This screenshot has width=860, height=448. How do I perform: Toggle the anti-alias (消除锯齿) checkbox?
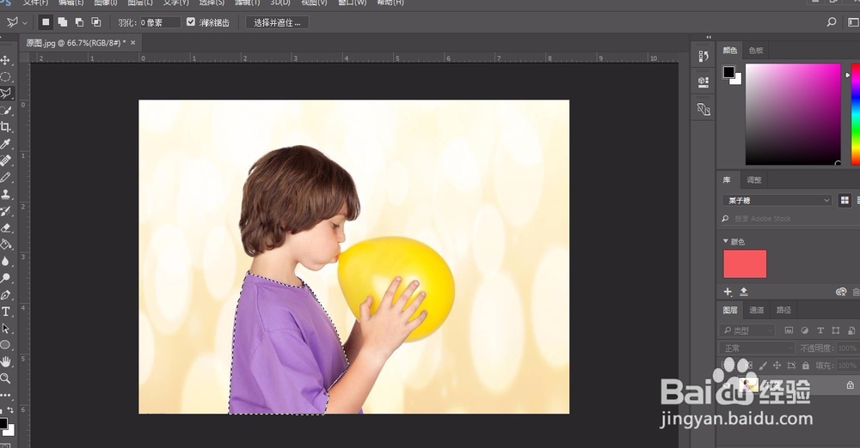click(191, 22)
